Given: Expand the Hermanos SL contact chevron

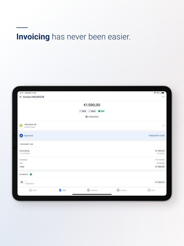Looking at the screenshot, I should [164, 126].
